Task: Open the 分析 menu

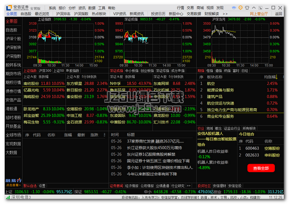Action: click(72, 8)
